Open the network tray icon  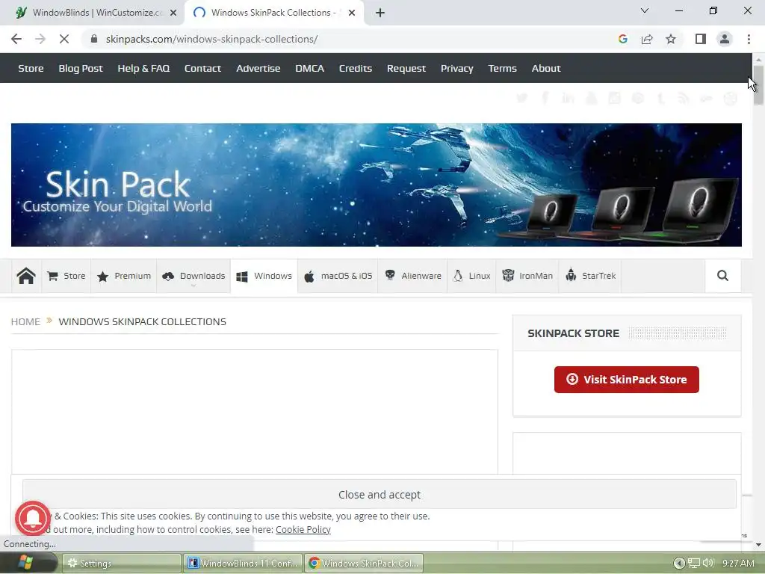pos(694,564)
